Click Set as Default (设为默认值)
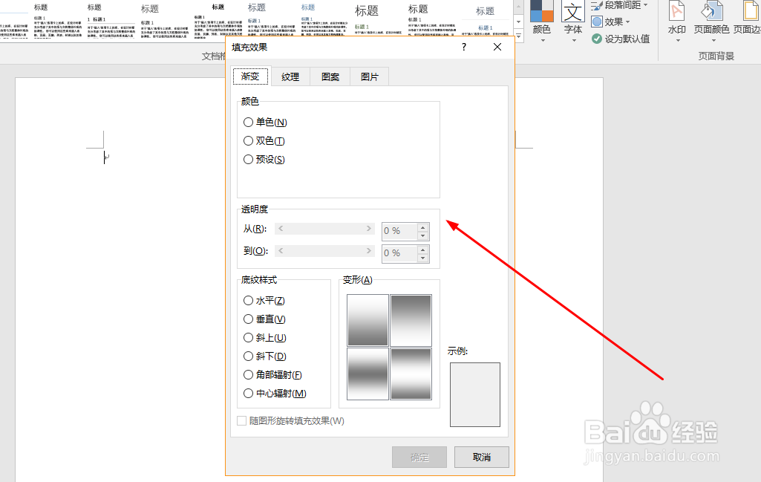The width and height of the screenshot is (761, 482). click(621, 39)
